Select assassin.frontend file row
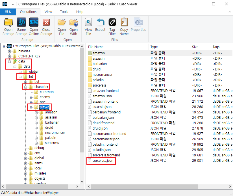 pos(160,101)
